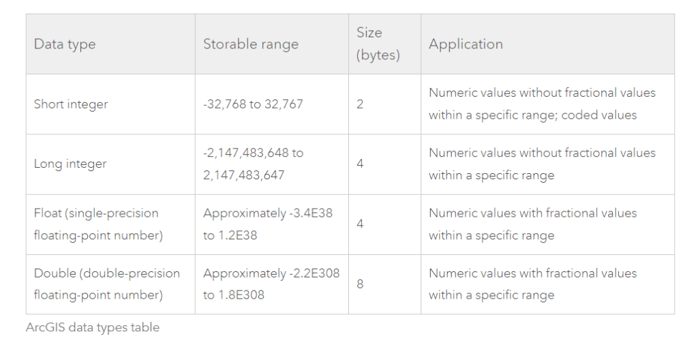The width and height of the screenshot is (698, 347).
Task: Click the "Application" column header
Action: pyautogui.click(x=466, y=44)
